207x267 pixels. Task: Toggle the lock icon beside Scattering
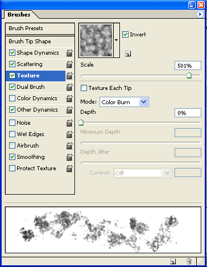(x=69, y=64)
